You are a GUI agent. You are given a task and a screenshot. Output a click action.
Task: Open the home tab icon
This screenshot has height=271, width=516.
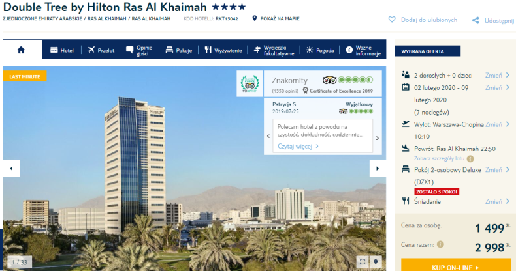pos(21,50)
